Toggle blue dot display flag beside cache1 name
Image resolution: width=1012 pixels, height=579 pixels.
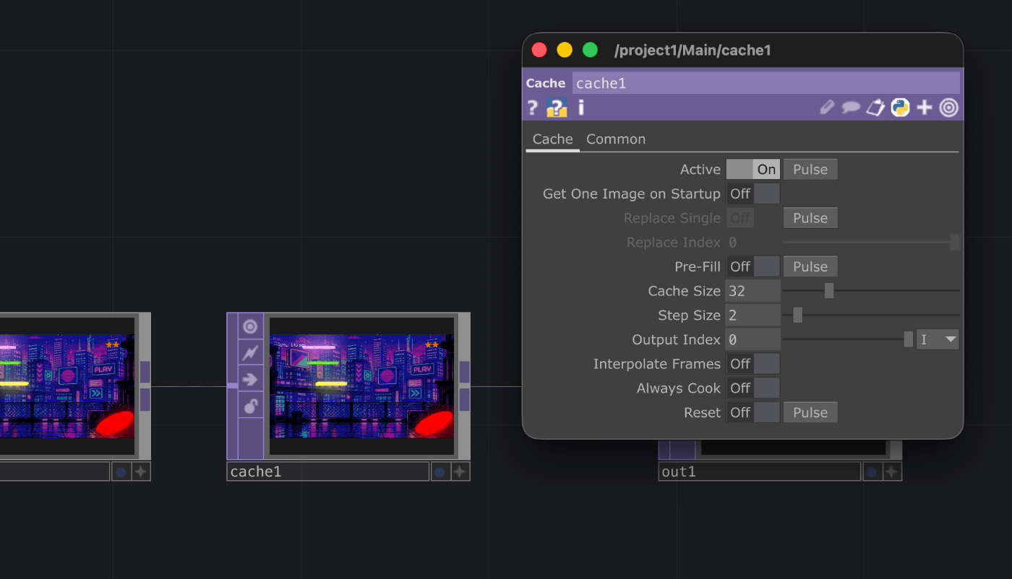439,472
